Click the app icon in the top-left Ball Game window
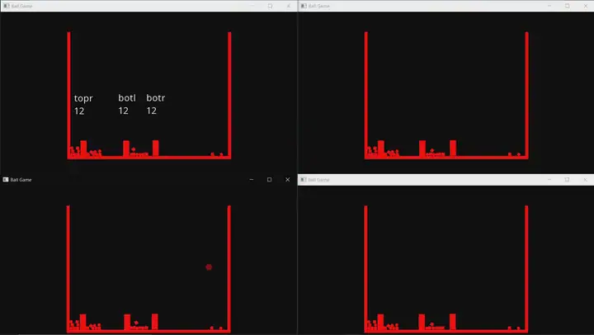594x335 pixels. [6, 6]
